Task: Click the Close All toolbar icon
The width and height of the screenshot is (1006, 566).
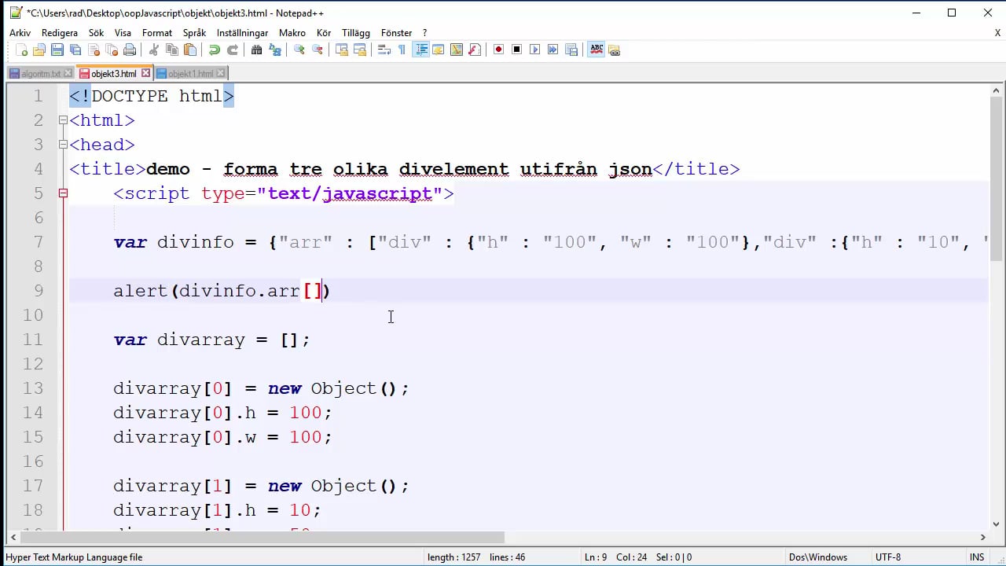Action: click(x=112, y=50)
